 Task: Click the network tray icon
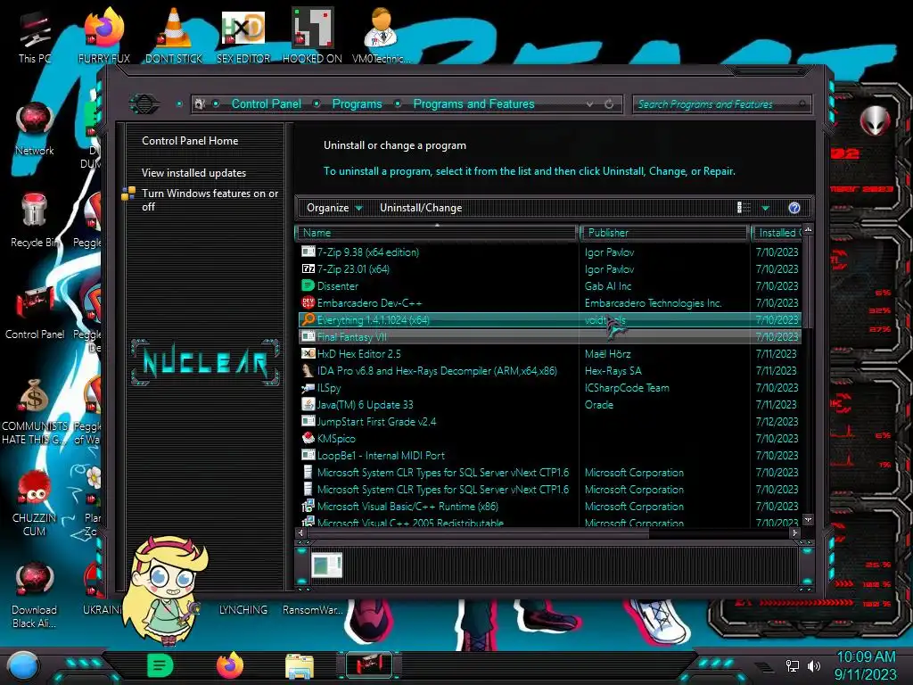pos(793,665)
